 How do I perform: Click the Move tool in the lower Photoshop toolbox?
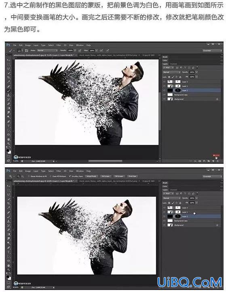click(8, 186)
